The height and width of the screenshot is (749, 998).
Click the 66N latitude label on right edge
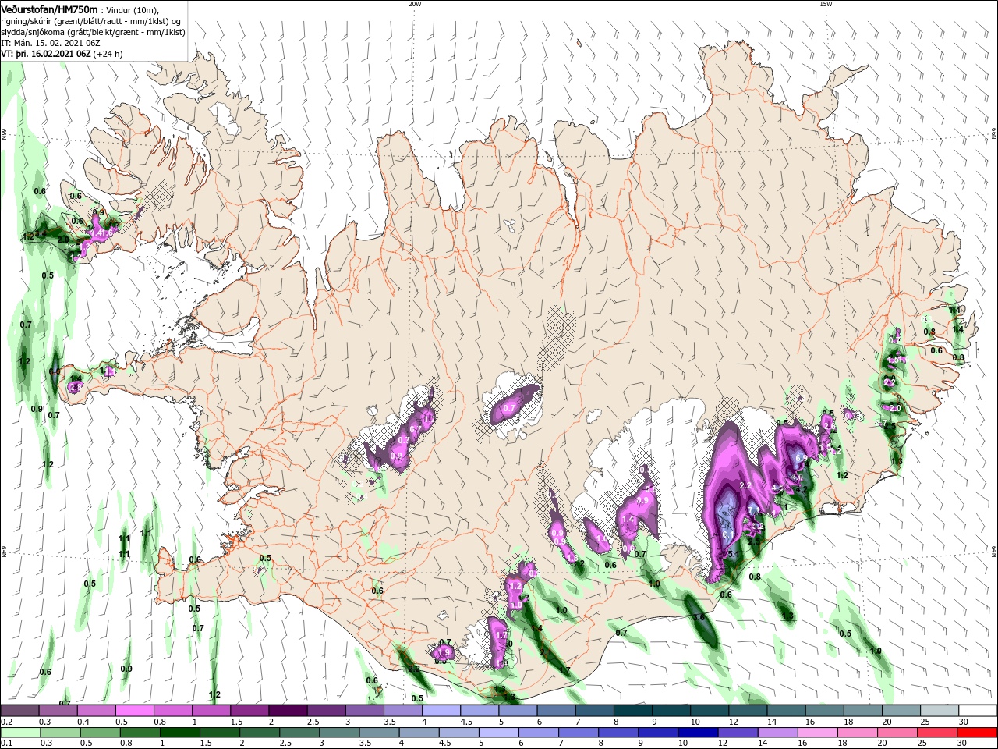point(994,134)
